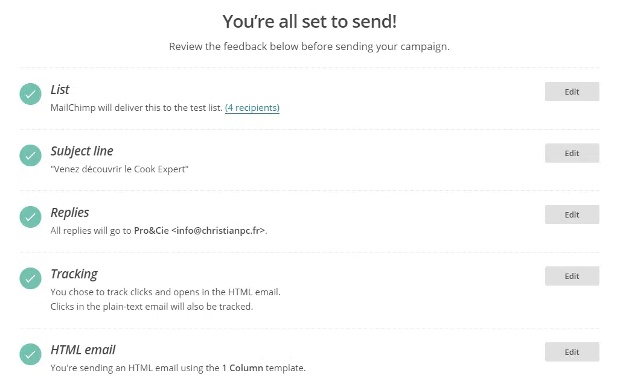Image resolution: width=623 pixels, height=376 pixels.
Task: Click the reply address info@christianpc.fr
Action: click(218, 231)
